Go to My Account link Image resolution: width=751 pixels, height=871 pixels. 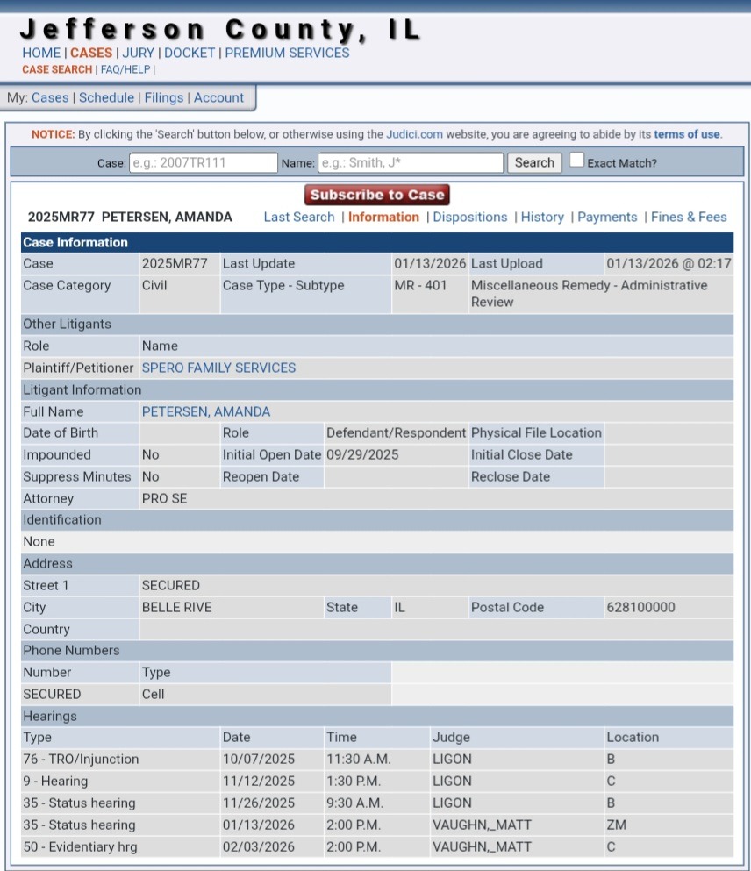218,97
